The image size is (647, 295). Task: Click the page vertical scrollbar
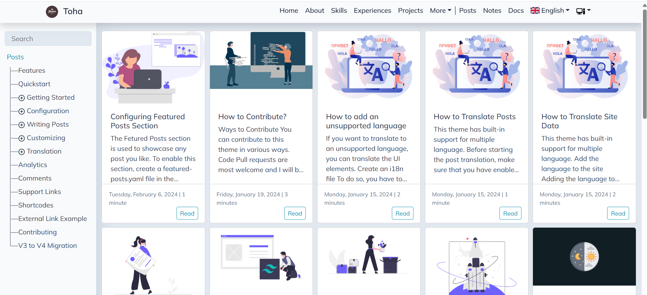click(x=644, y=67)
